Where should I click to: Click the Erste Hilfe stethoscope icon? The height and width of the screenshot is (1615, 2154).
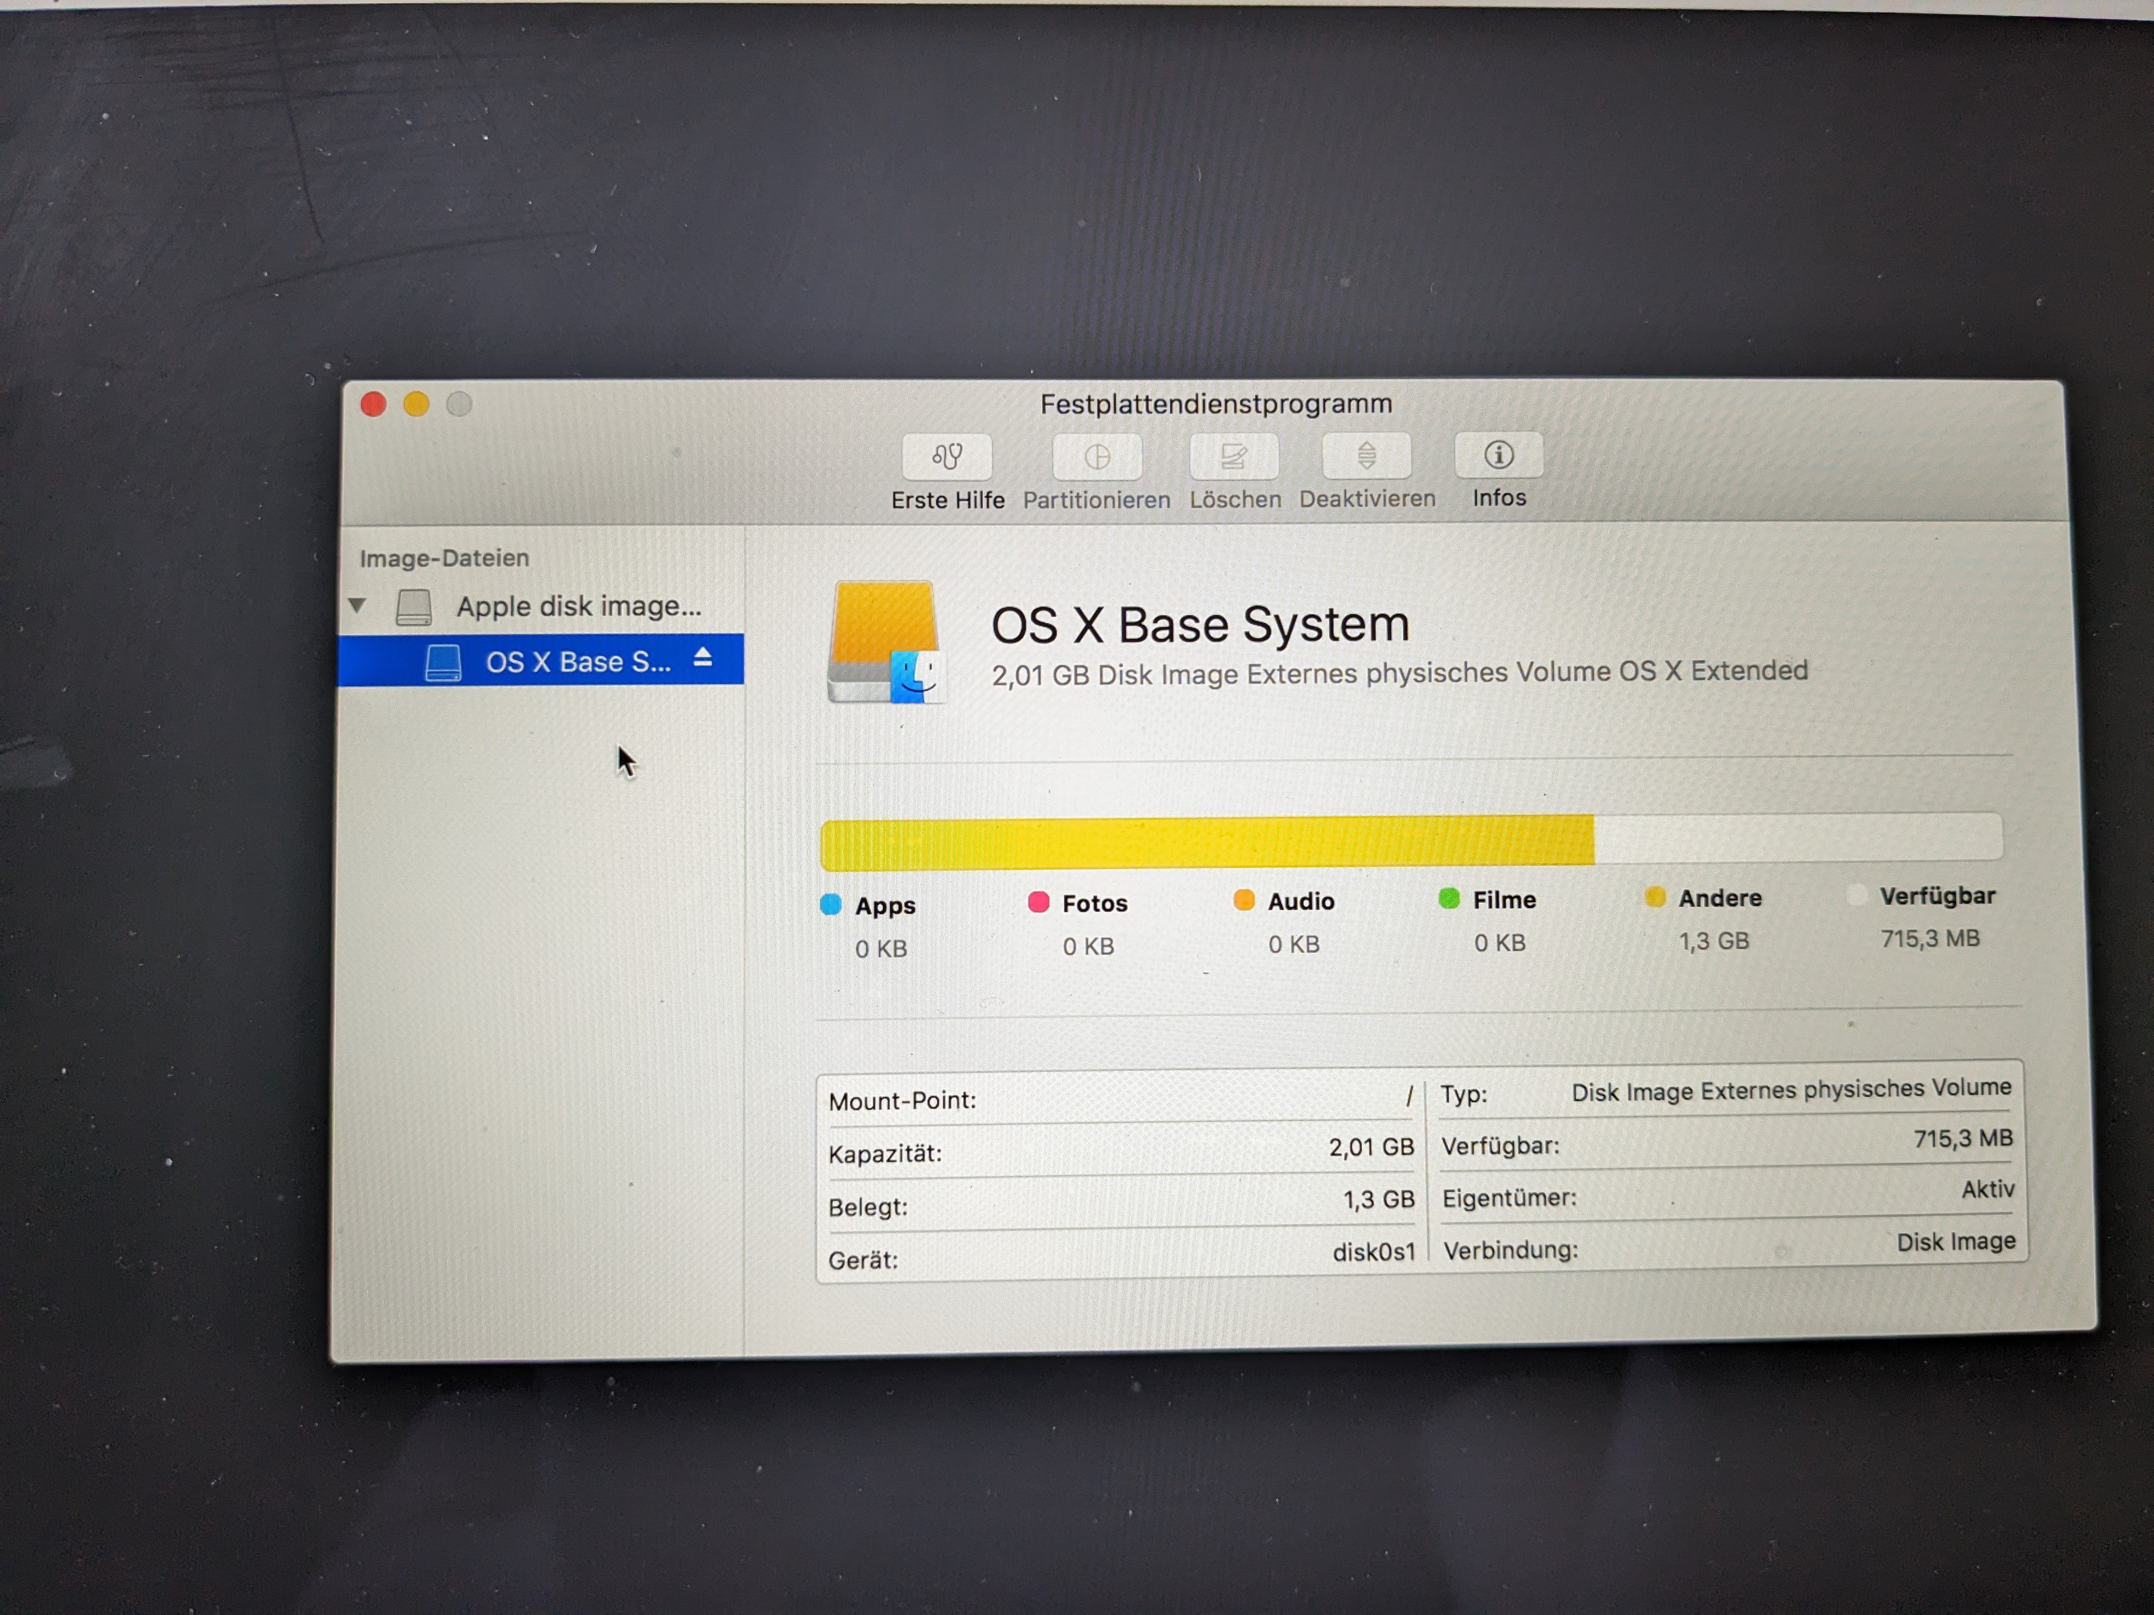(x=947, y=457)
